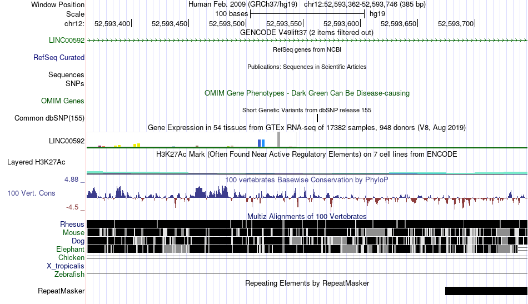Click the LINC00592 GENCODE track label
The width and height of the screenshot is (528, 304).
coord(66,41)
